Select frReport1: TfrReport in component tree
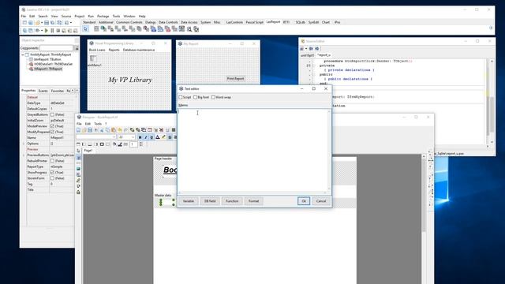The height and width of the screenshot is (284, 505). 48,69
